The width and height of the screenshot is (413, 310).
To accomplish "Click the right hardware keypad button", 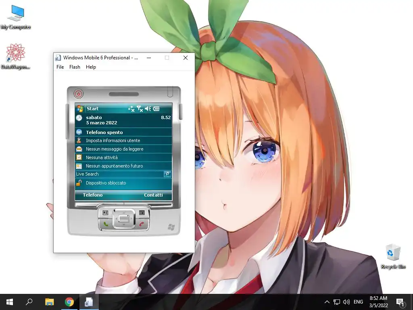I will tap(142, 212).
